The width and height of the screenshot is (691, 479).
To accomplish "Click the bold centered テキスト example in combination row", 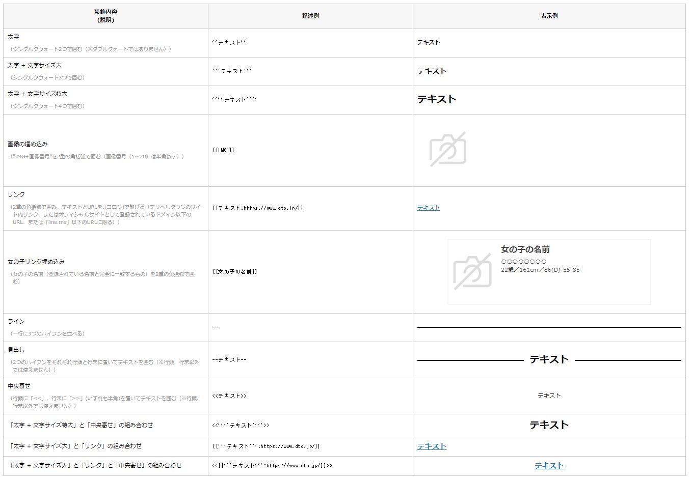I will click(x=549, y=425).
